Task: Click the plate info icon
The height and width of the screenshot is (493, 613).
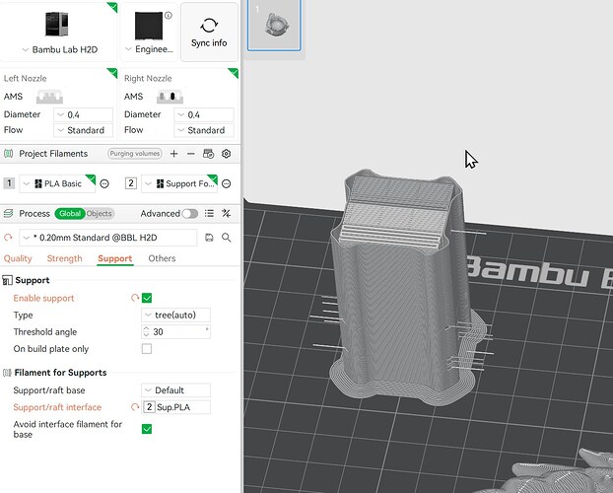Action: [x=169, y=15]
